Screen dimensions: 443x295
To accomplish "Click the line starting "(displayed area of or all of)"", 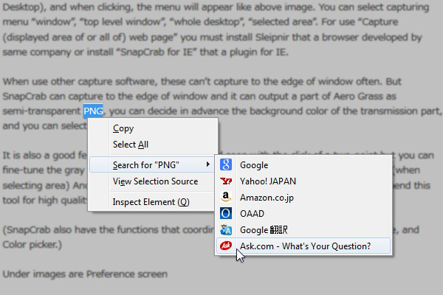I will (x=212, y=38).
